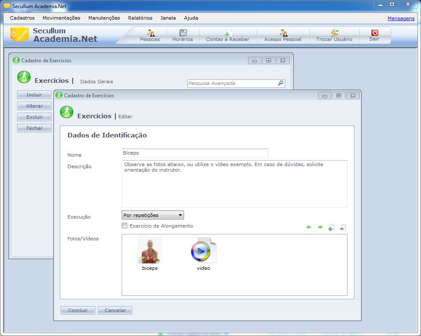Follow the Mensagens link

click(401, 18)
